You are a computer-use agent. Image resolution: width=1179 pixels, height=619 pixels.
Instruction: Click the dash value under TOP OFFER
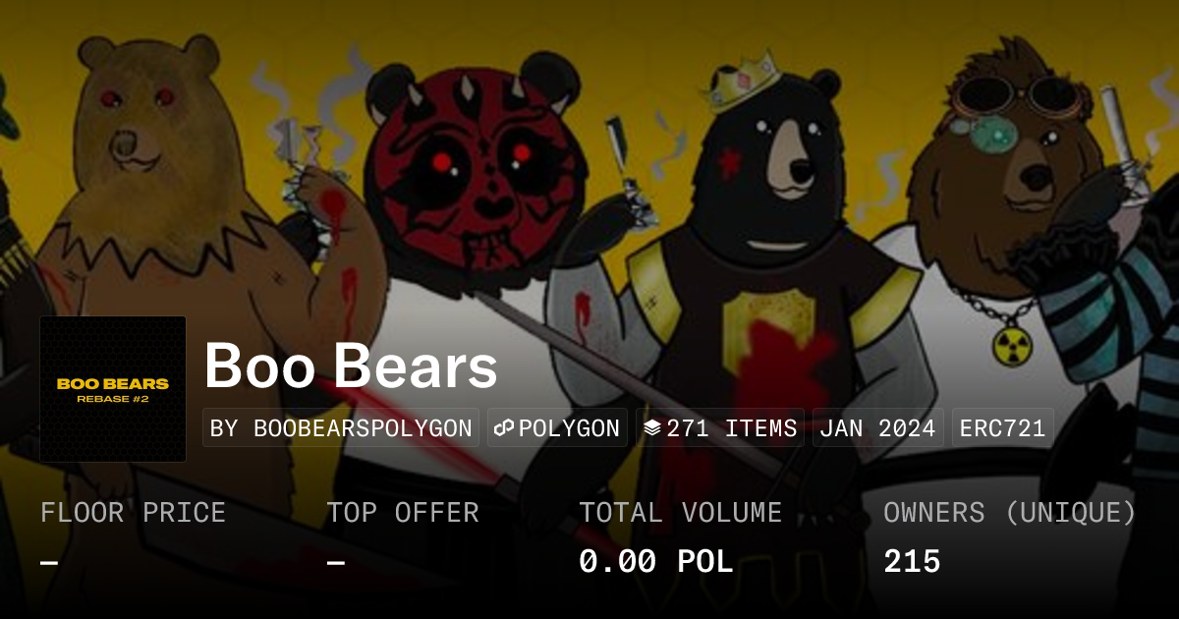coord(336,563)
